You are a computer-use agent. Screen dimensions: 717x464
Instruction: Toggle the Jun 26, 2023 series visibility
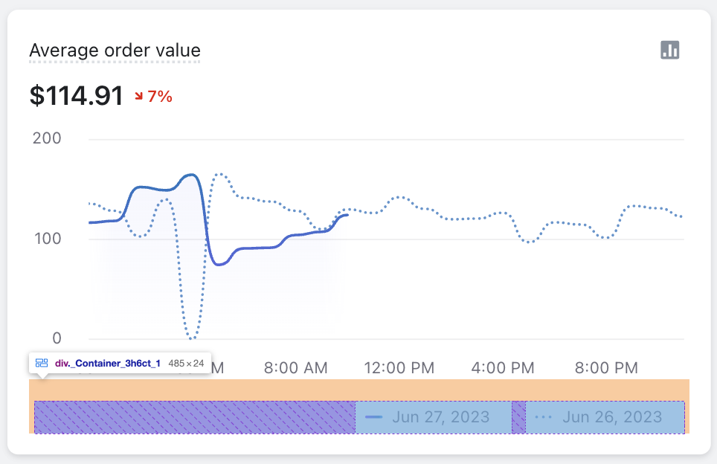tap(604, 417)
